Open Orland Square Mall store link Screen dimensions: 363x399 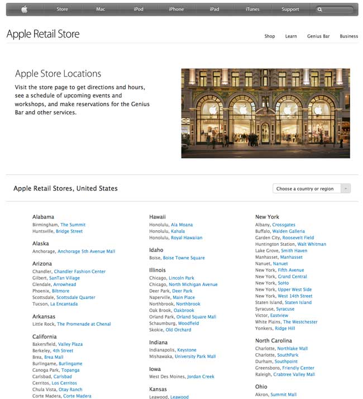coord(196,317)
